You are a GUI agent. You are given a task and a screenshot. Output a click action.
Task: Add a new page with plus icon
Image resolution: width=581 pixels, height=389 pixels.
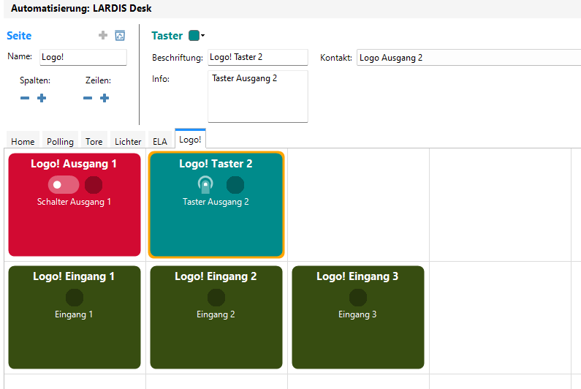point(103,35)
